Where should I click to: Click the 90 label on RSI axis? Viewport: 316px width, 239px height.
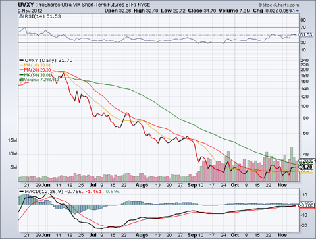click(303, 20)
